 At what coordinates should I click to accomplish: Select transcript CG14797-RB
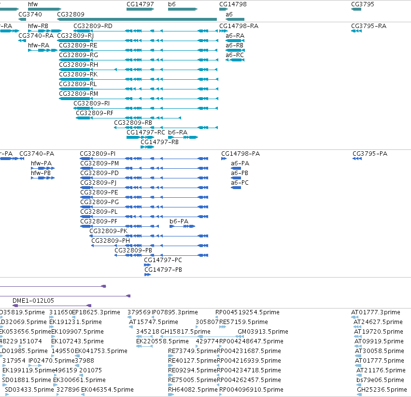[159, 142]
